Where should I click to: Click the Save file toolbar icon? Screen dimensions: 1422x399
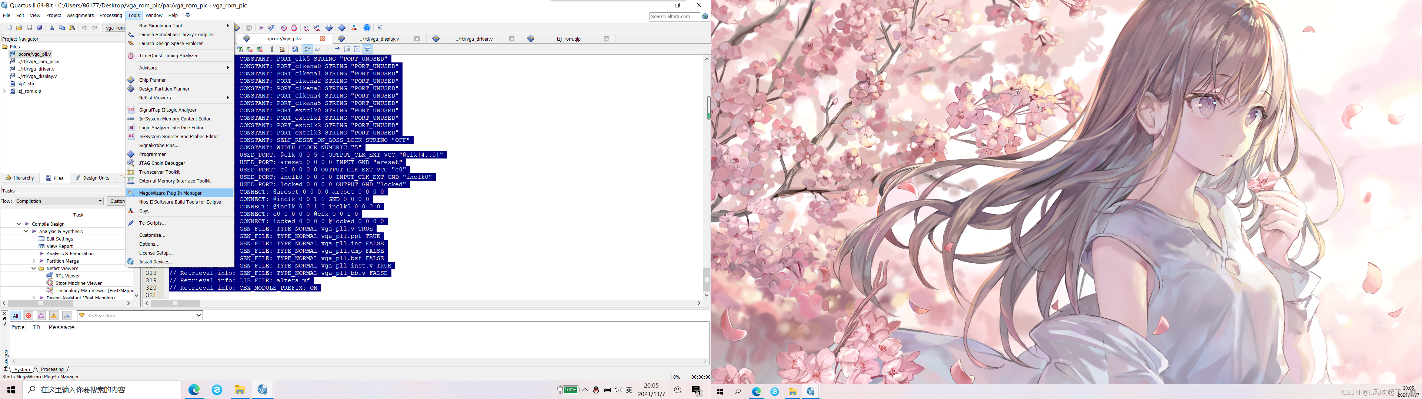[x=29, y=28]
